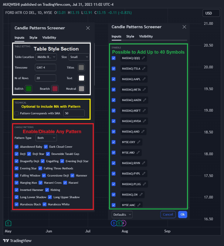Click the SMA length field showing 50
224x246 pixels.
point(74,113)
